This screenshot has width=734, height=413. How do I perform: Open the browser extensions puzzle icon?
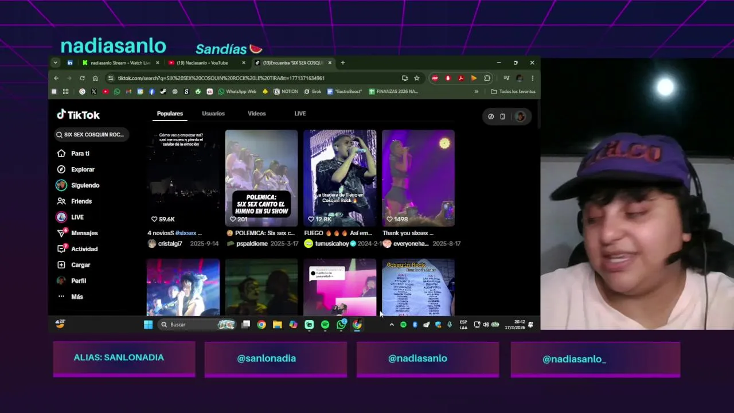487,78
